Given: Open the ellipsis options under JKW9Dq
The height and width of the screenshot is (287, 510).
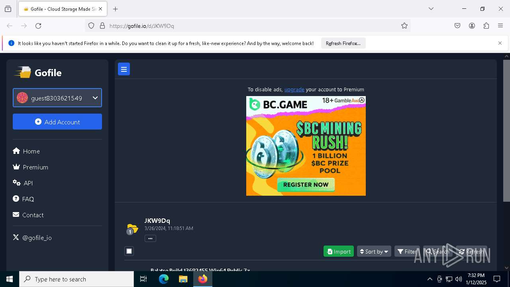Looking at the screenshot, I should [150, 238].
